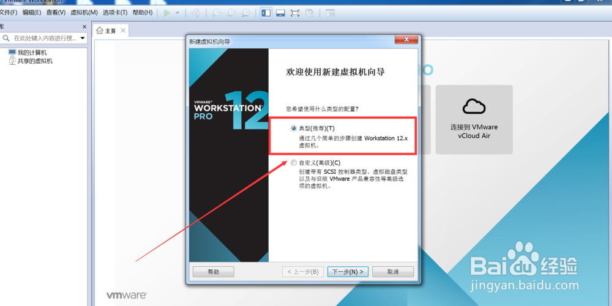Open the power options dropdown arrow
The width and height of the screenshot is (612, 306).
point(177,13)
